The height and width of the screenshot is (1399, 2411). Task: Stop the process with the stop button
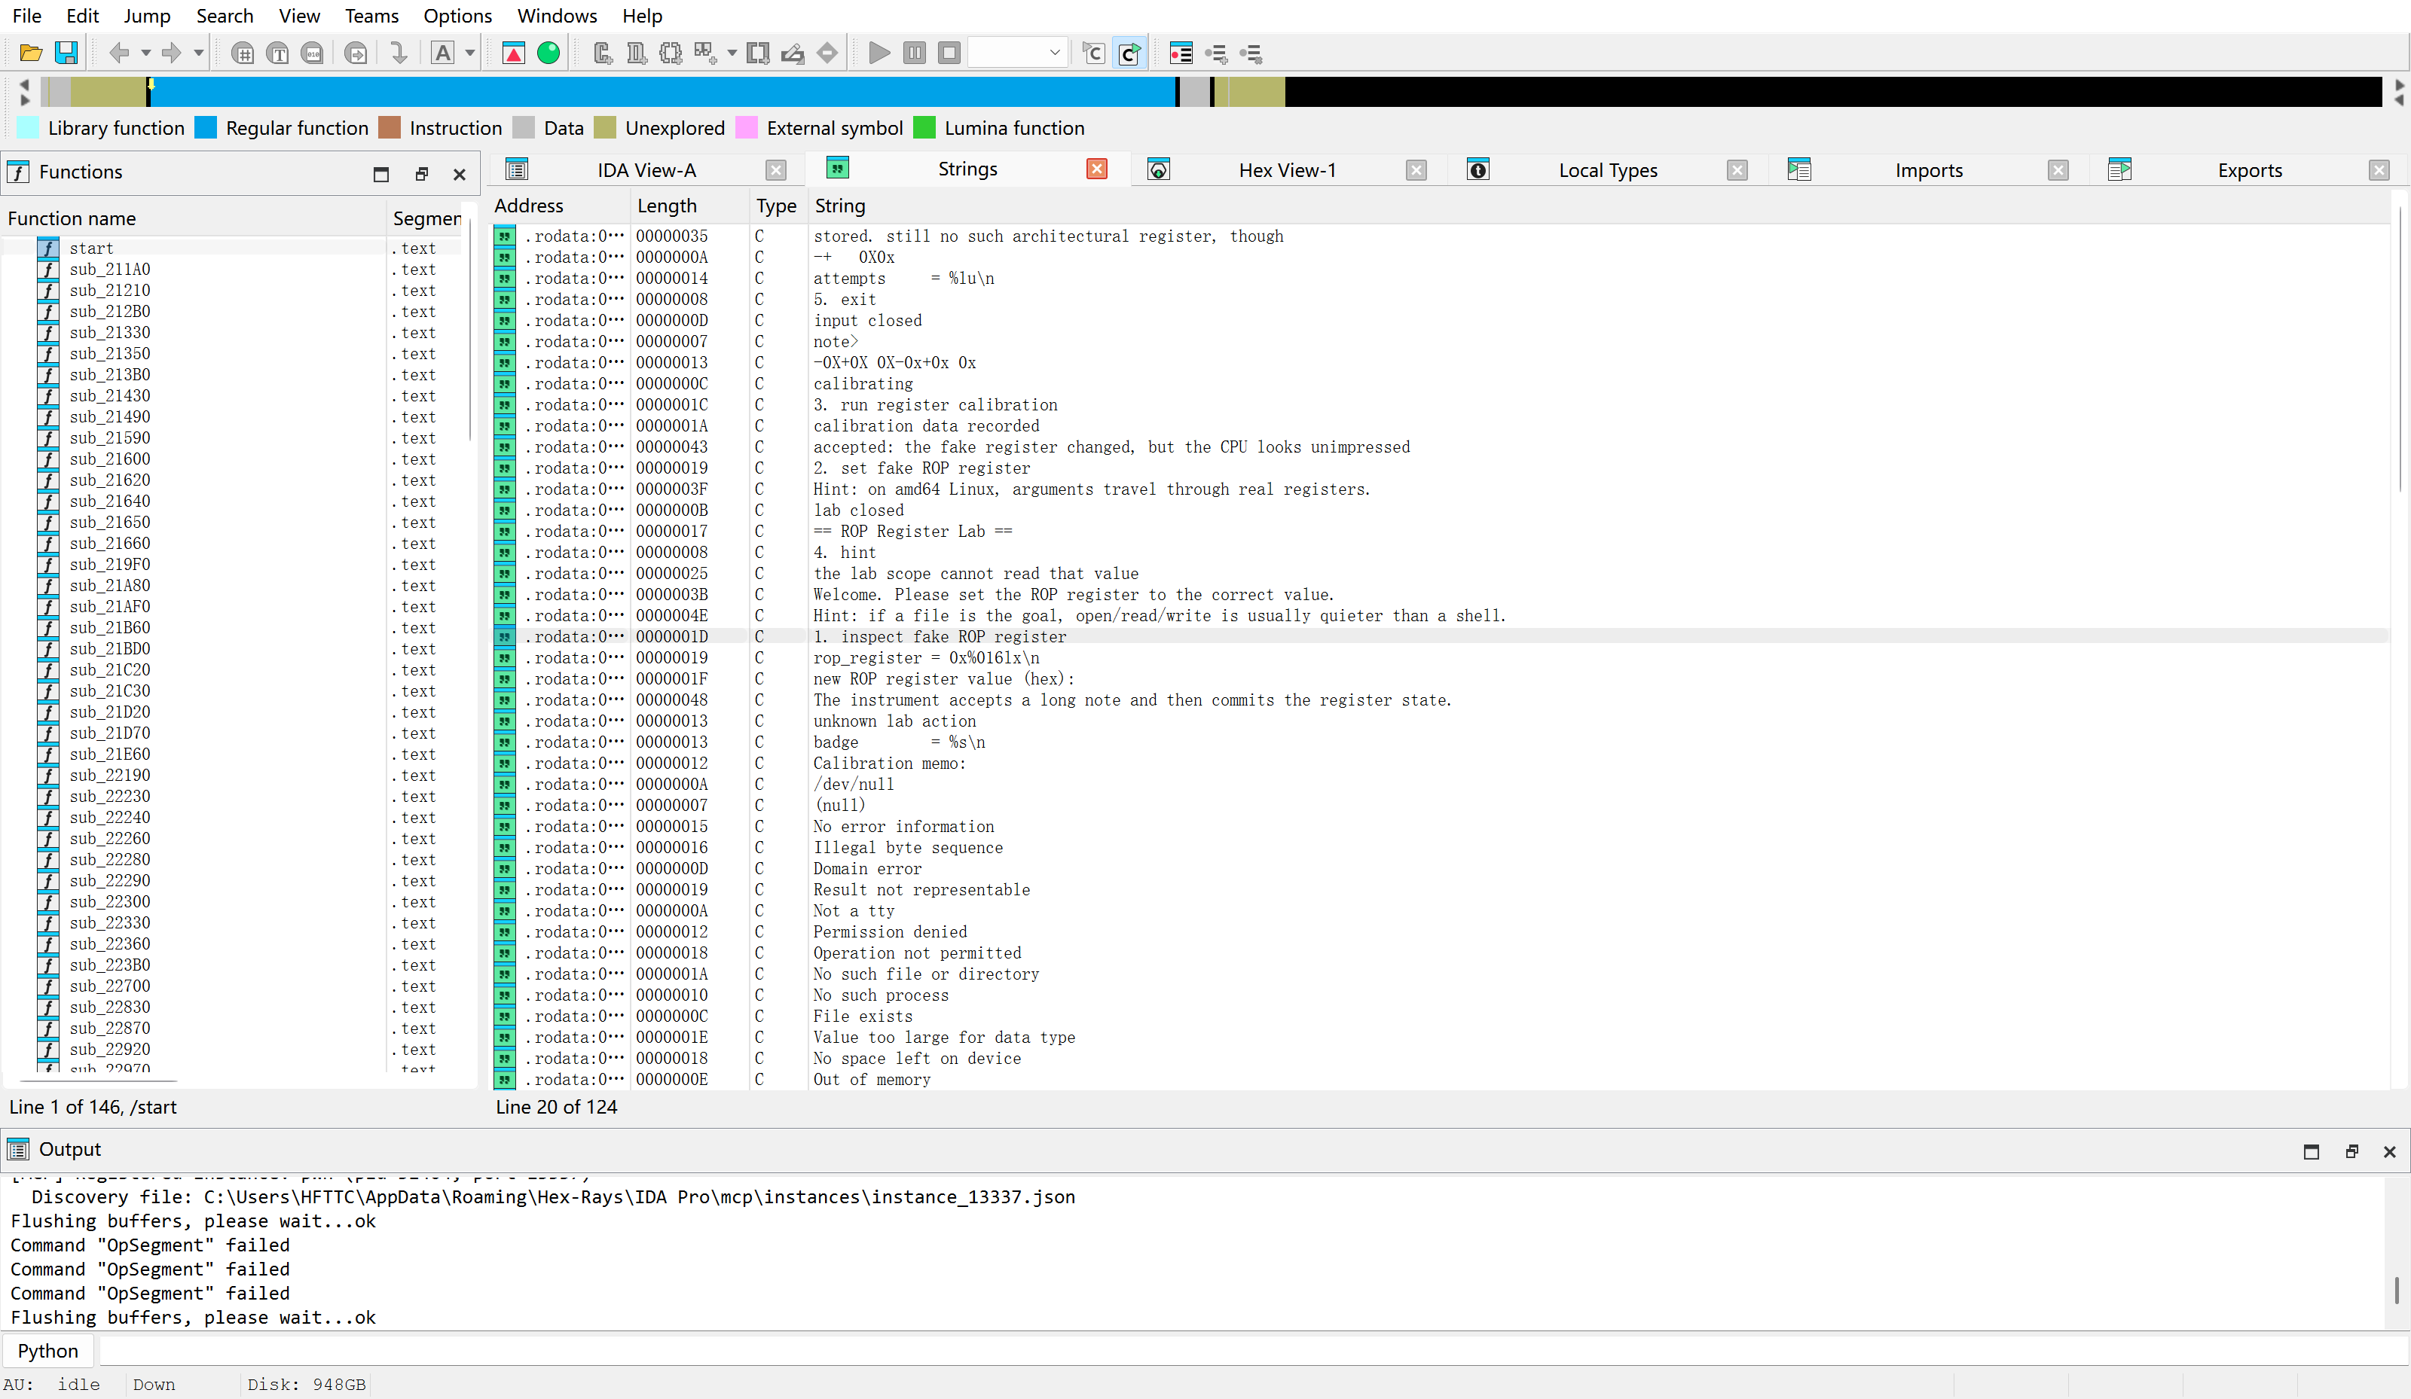(949, 53)
